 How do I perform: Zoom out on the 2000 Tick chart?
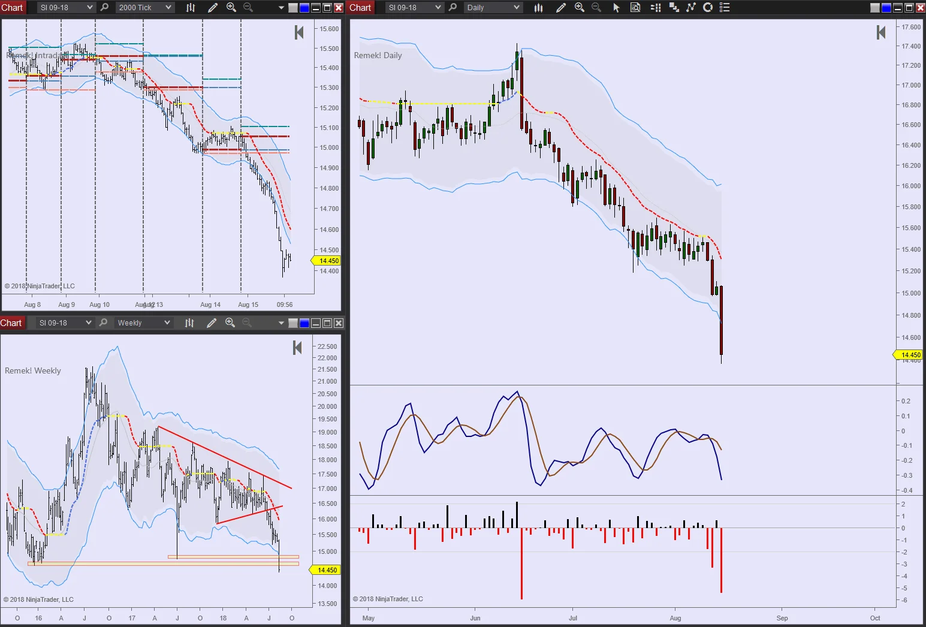(x=248, y=8)
